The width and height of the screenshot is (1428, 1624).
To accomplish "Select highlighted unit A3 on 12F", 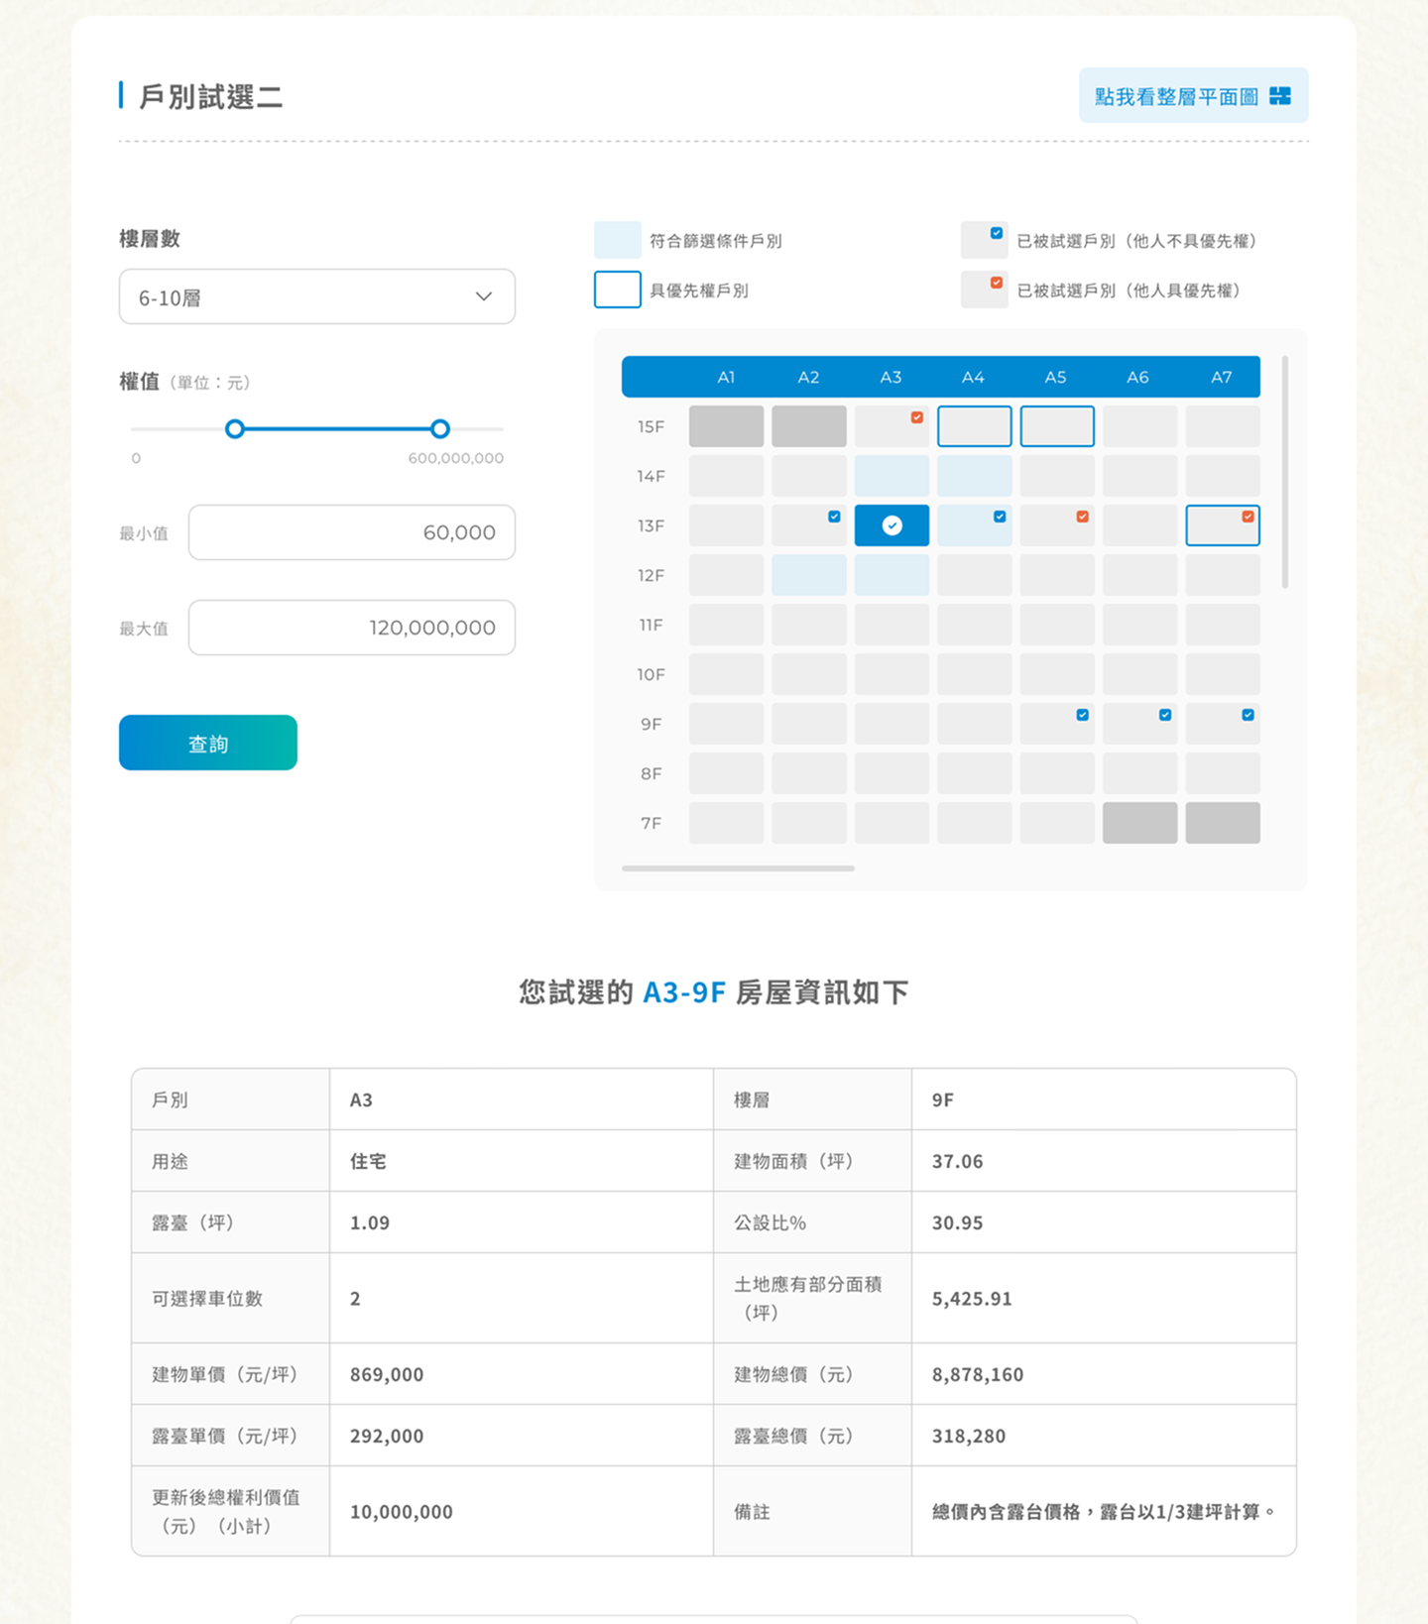I will coord(892,575).
